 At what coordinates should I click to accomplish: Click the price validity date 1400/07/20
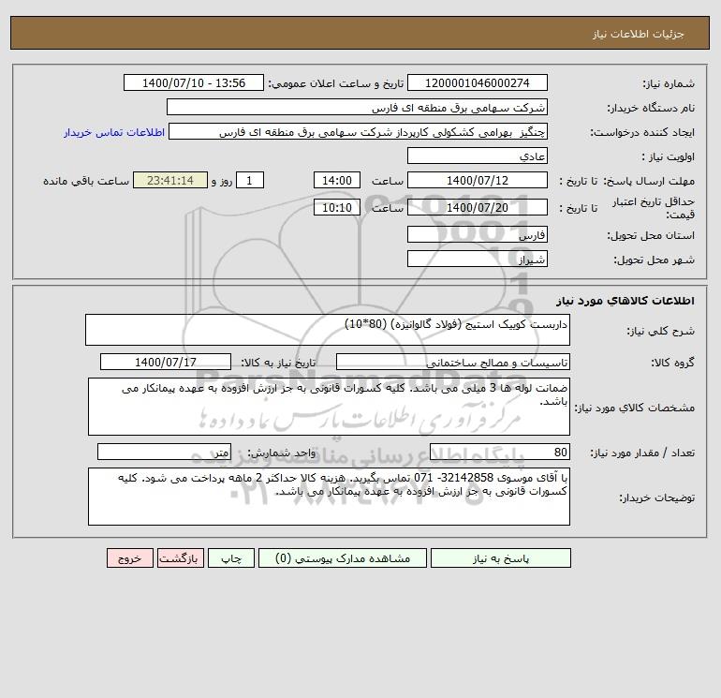tap(478, 207)
